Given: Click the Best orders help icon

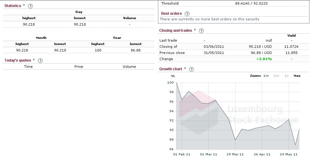Looking at the screenshot, I should (x=187, y=14).
